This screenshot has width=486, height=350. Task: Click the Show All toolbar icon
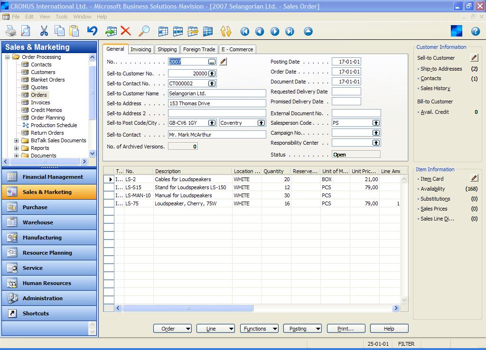208,31
